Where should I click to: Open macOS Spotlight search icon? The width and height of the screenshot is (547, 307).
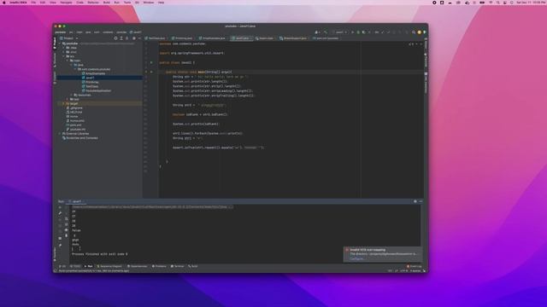pos(497,3)
